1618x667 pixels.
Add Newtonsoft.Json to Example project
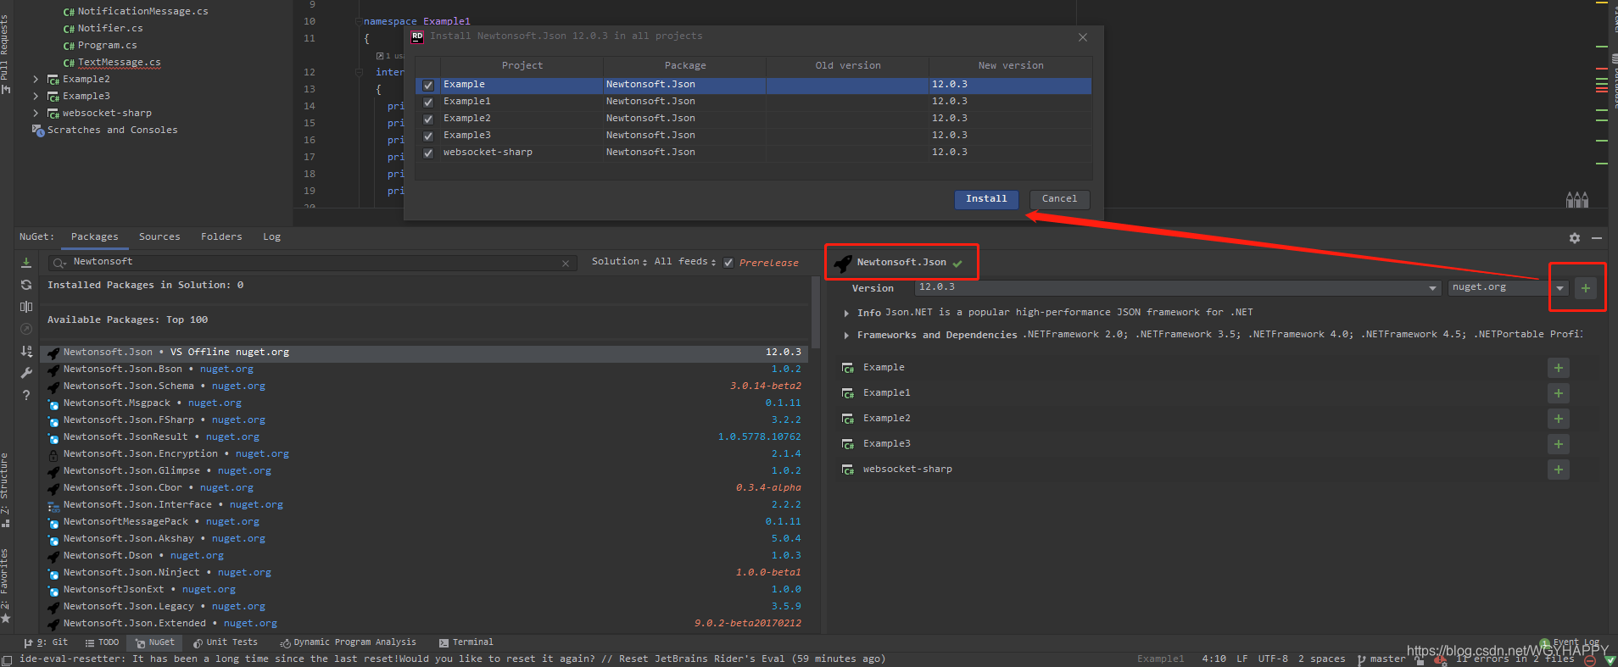(1559, 368)
